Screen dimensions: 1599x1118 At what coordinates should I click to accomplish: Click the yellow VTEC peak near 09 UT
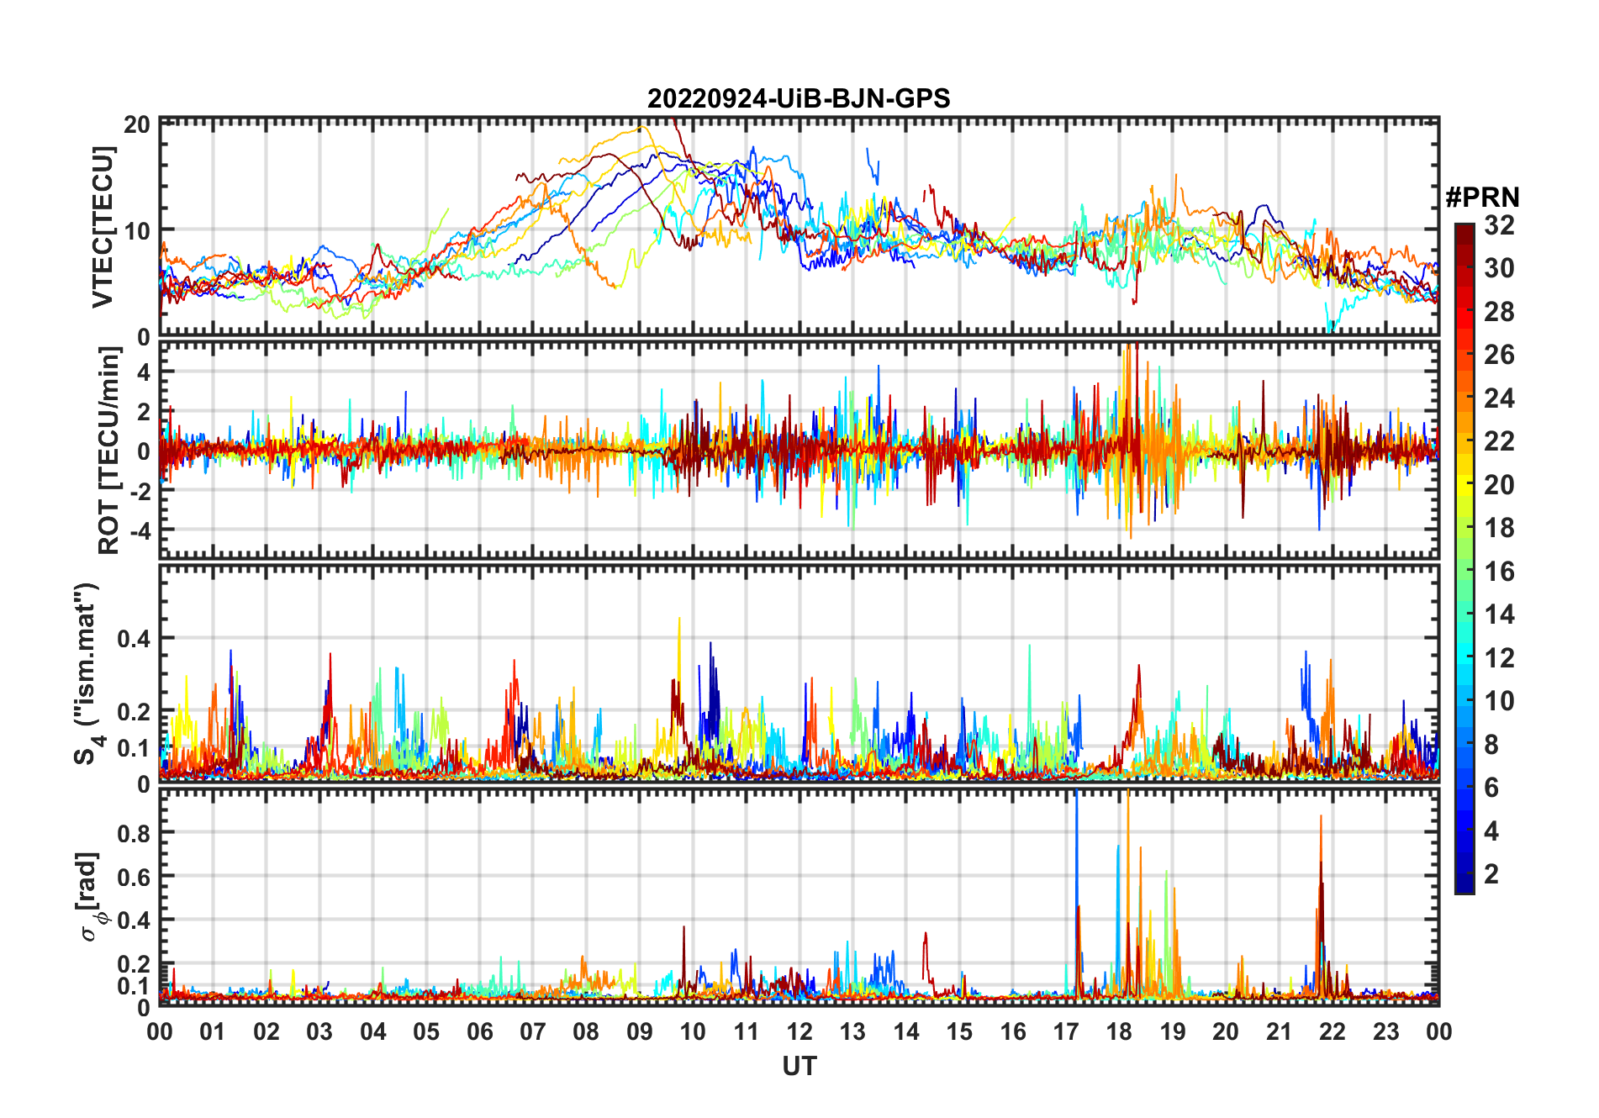(x=642, y=127)
